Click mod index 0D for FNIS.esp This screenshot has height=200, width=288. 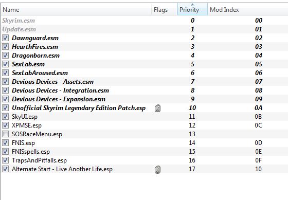258,143
